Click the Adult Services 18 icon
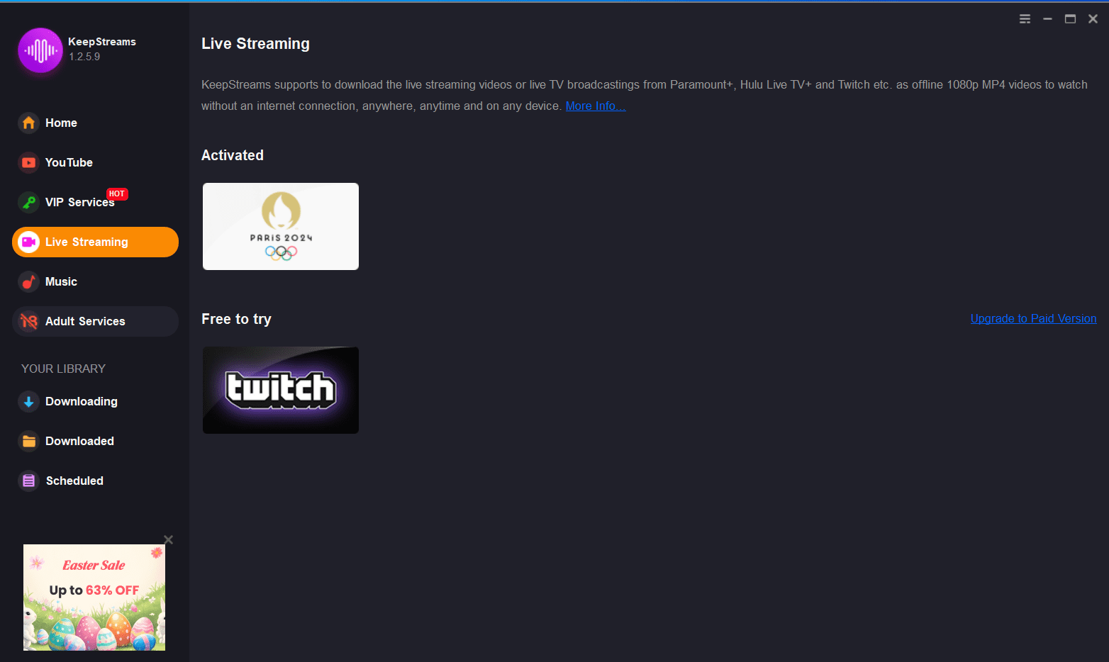This screenshot has height=662, width=1109. click(x=28, y=321)
